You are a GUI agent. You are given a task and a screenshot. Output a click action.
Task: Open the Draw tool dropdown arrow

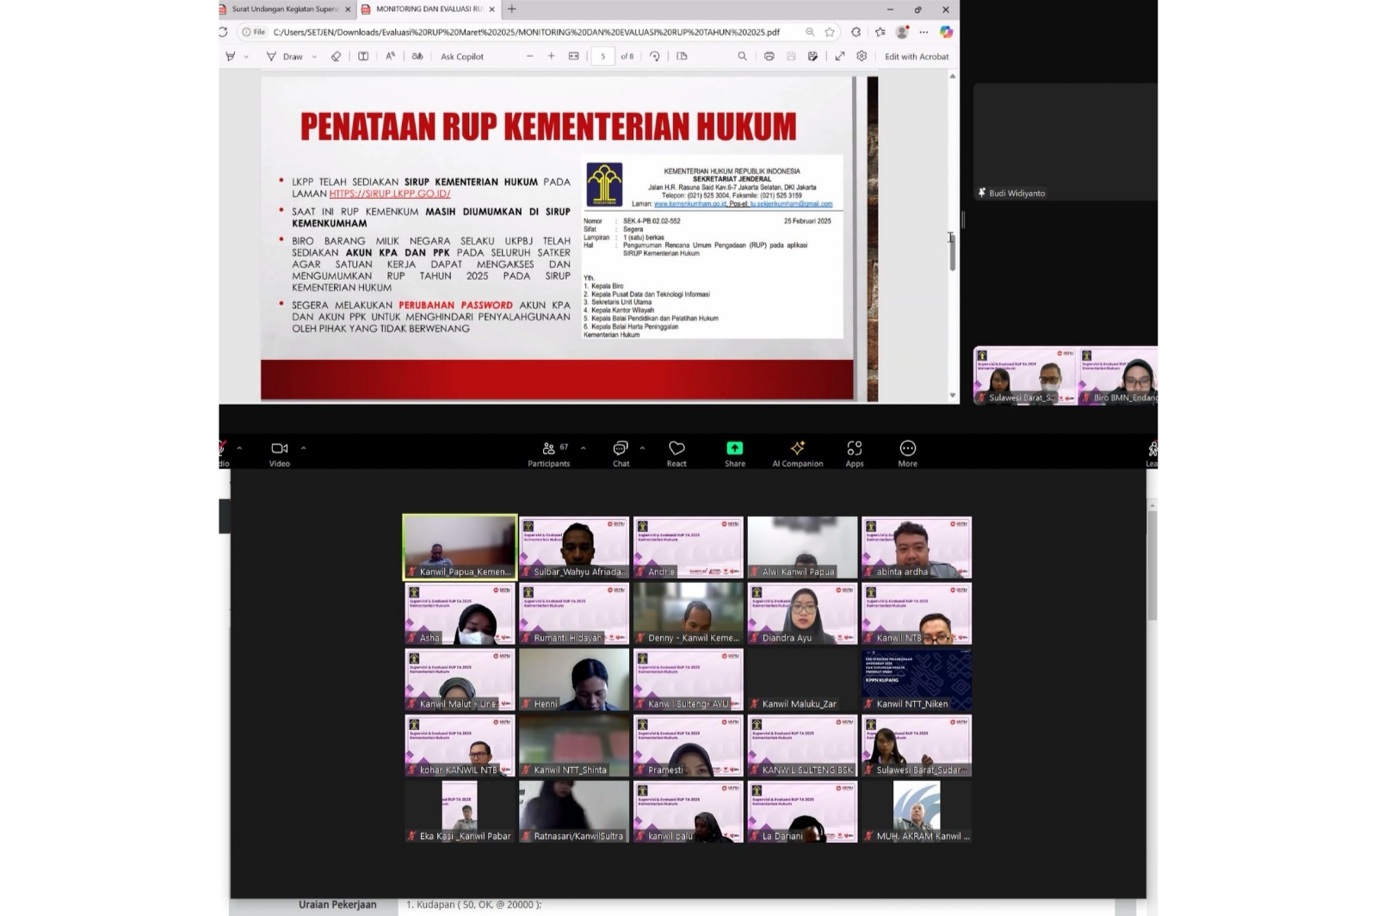click(x=314, y=57)
